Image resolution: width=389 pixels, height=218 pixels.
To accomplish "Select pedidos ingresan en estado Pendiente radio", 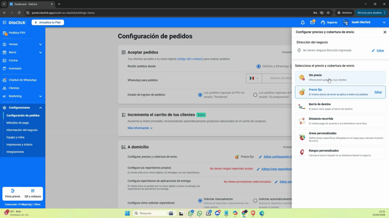I will pyautogui.click(x=200, y=95).
